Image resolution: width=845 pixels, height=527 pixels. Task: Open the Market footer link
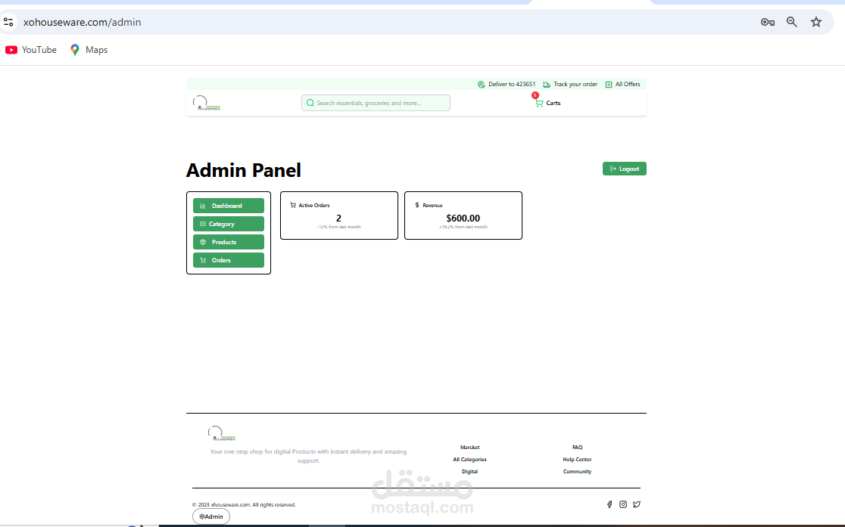470,448
